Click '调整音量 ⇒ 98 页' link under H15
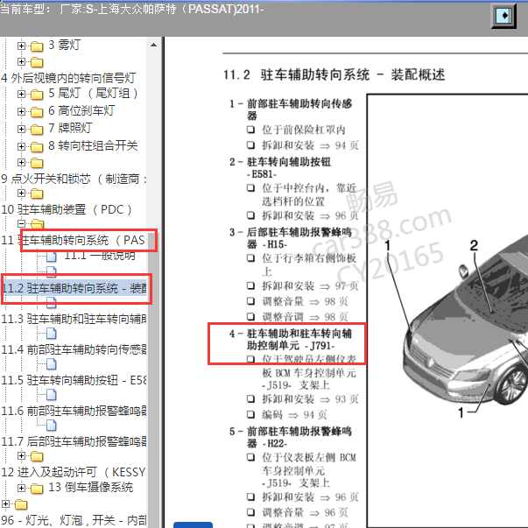The width and height of the screenshot is (528, 528). [305, 301]
